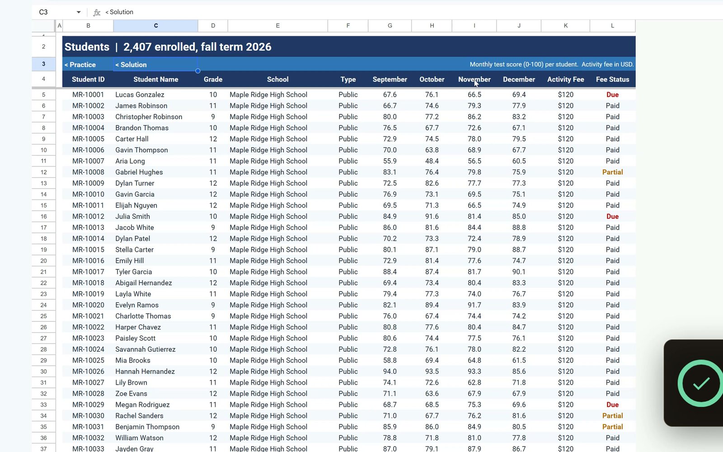Select "MR-10019" student ID cell

click(x=88, y=294)
